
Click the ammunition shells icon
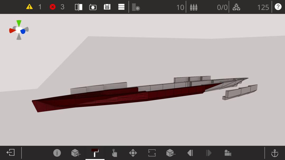(194, 7)
